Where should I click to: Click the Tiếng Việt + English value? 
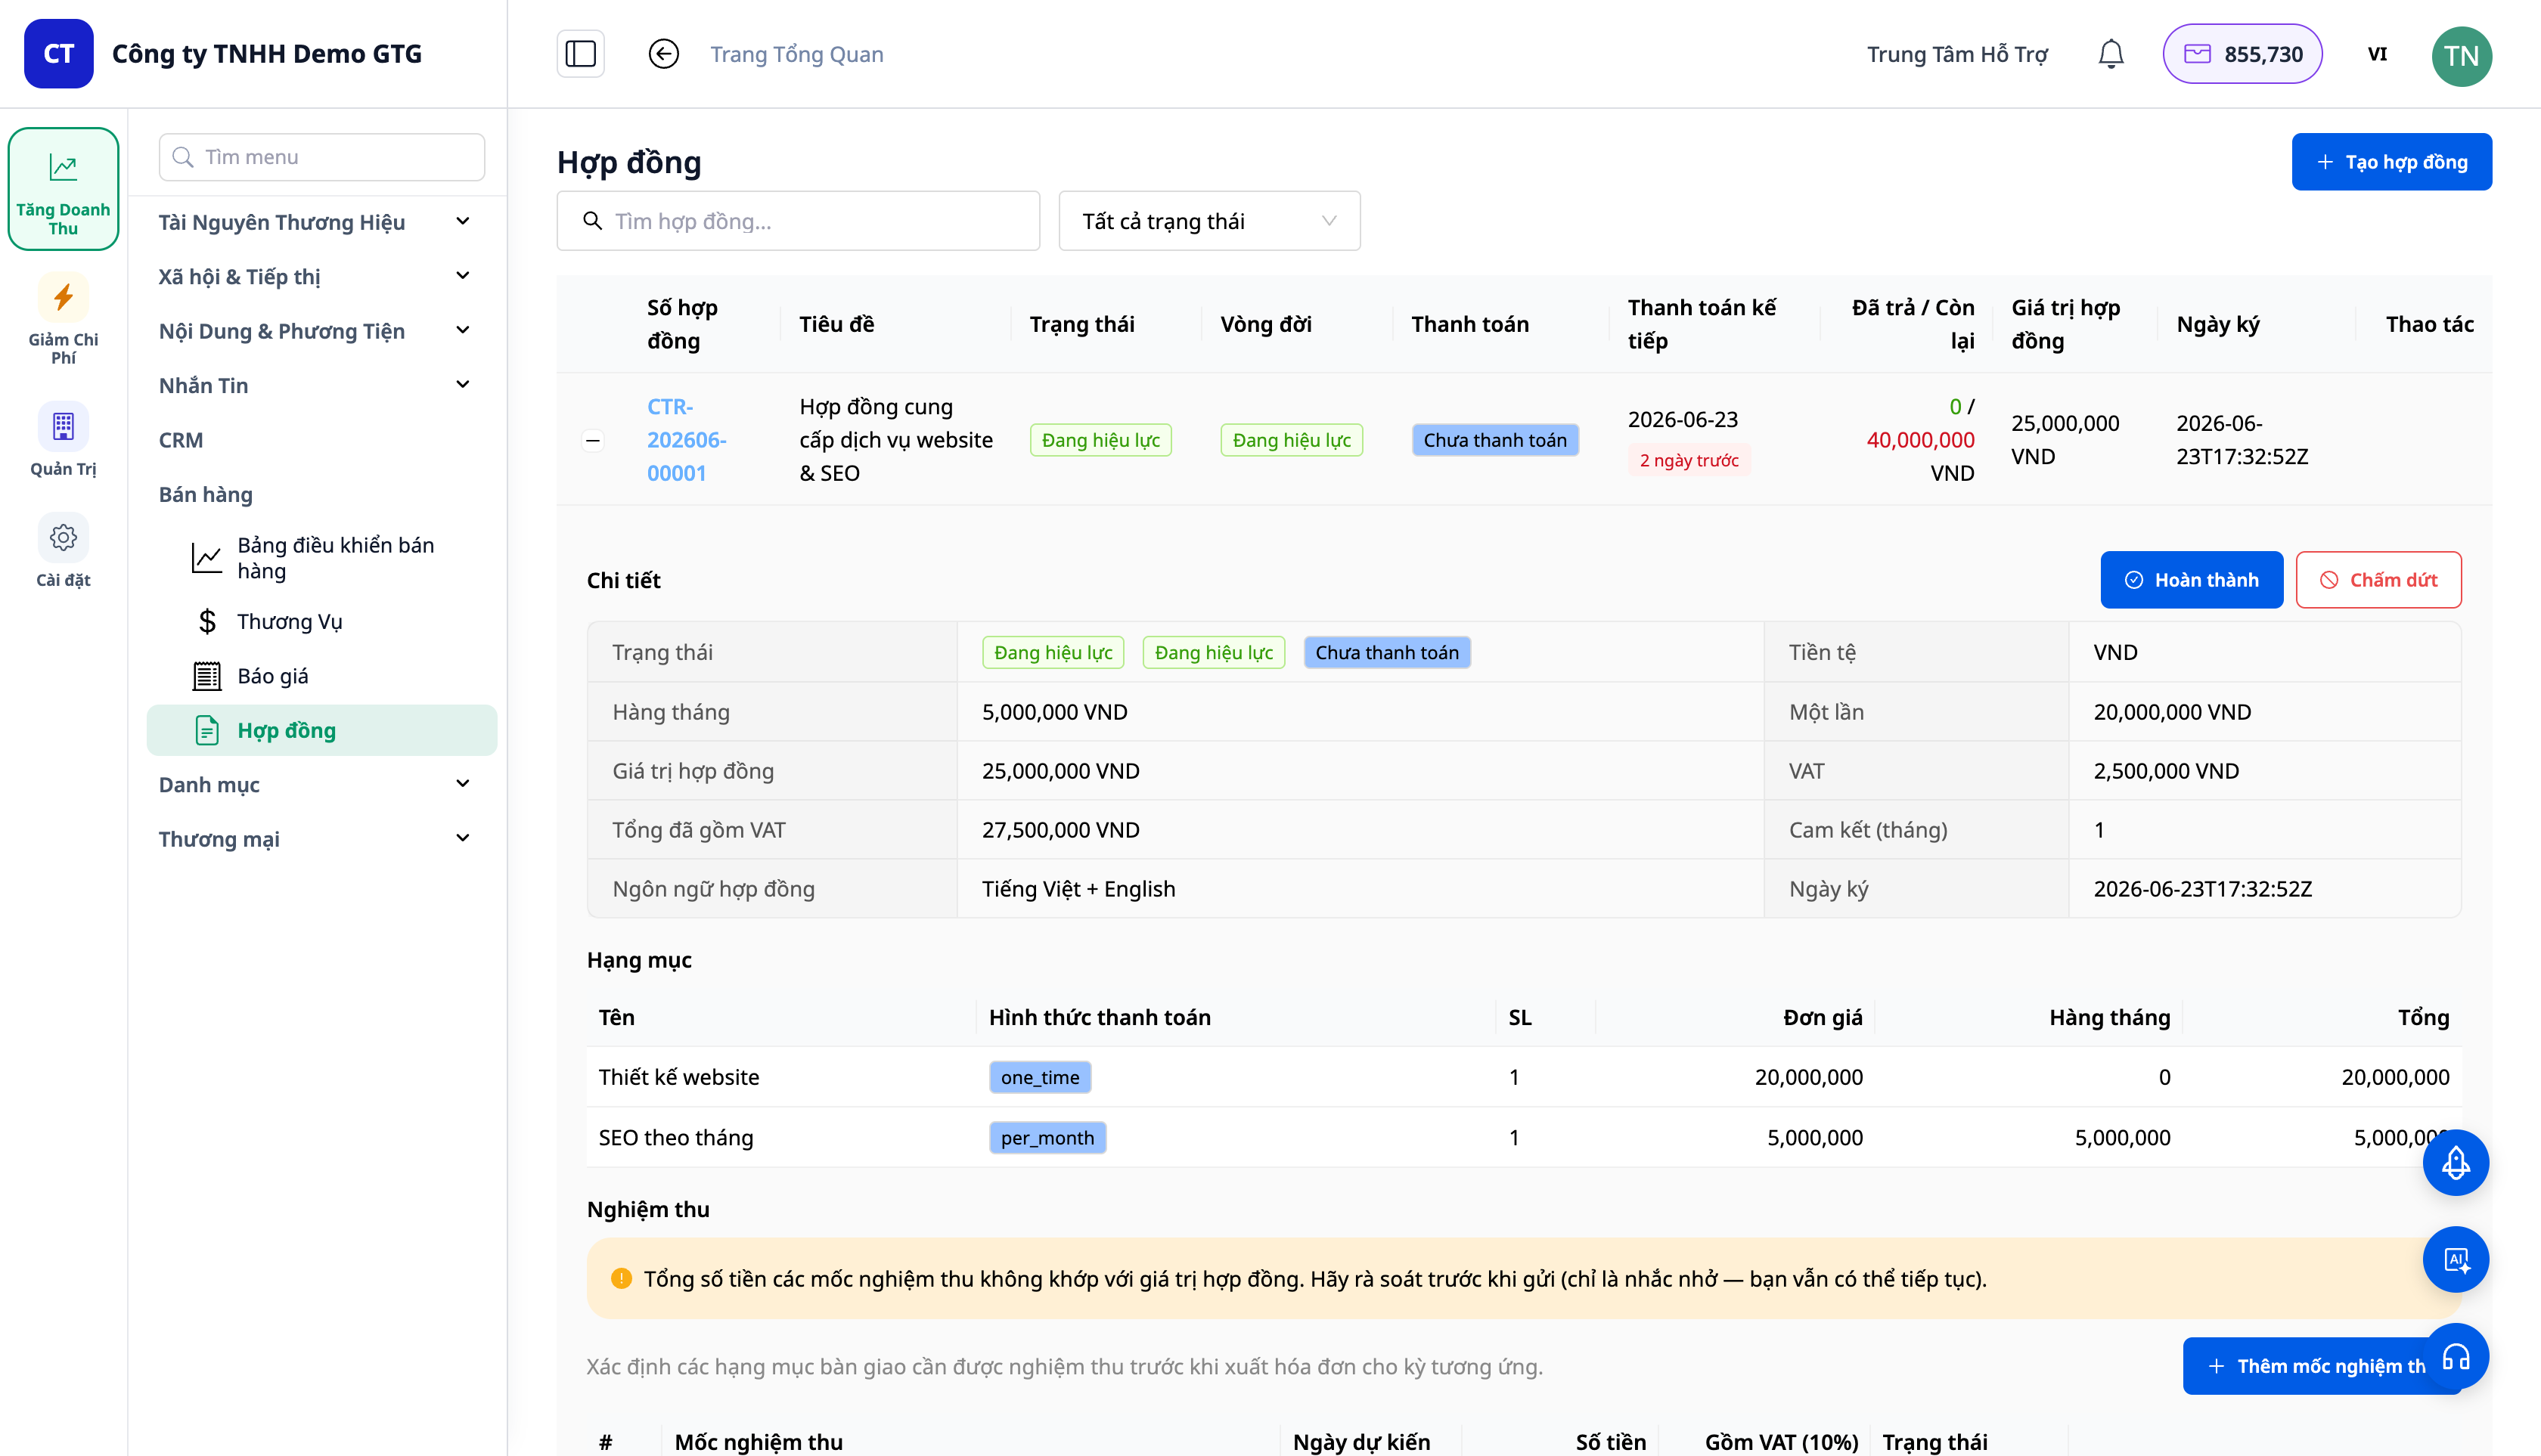pyautogui.click(x=1078, y=889)
